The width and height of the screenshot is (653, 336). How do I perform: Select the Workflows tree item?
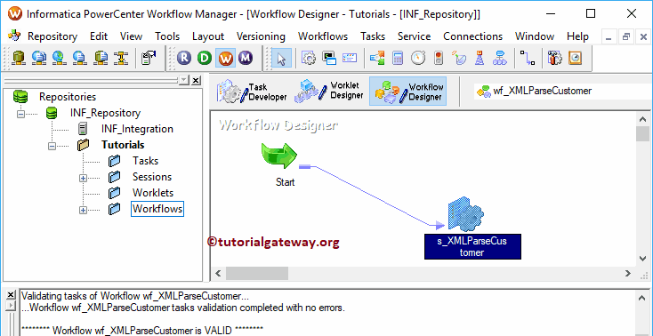[x=157, y=209]
